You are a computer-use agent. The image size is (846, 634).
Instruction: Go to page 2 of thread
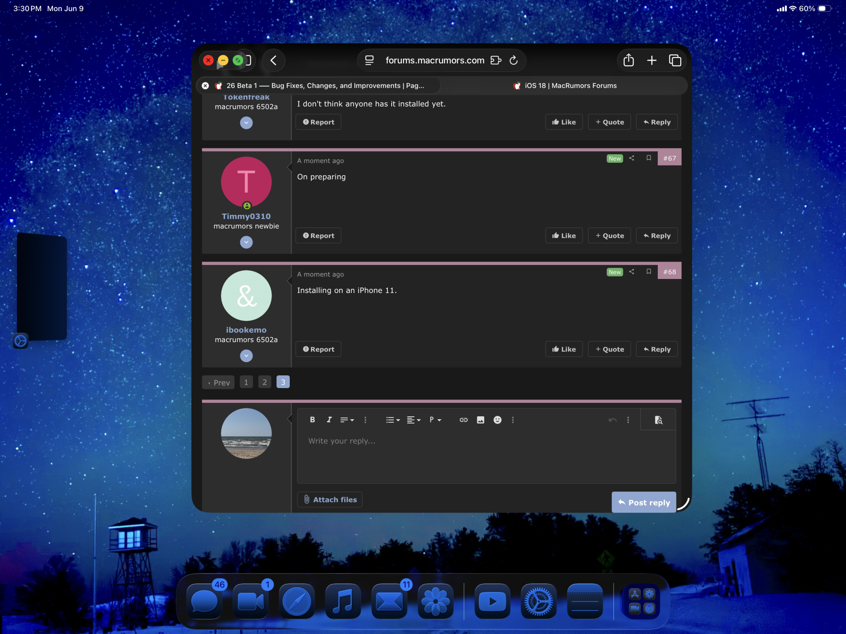(x=264, y=382)
